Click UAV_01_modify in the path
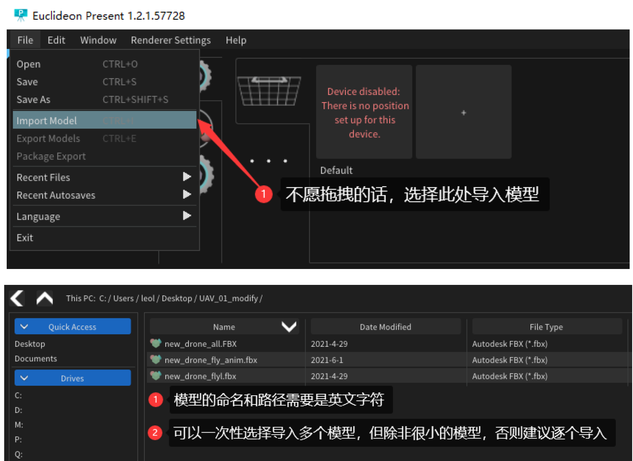Image resolution: width=633 pixels, height=461 pixels. pyautogui.click(x=229, y=298)
